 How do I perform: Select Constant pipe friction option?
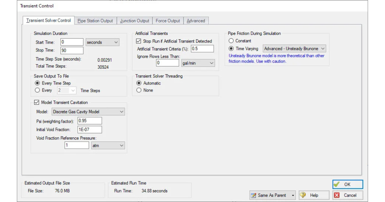231,41
